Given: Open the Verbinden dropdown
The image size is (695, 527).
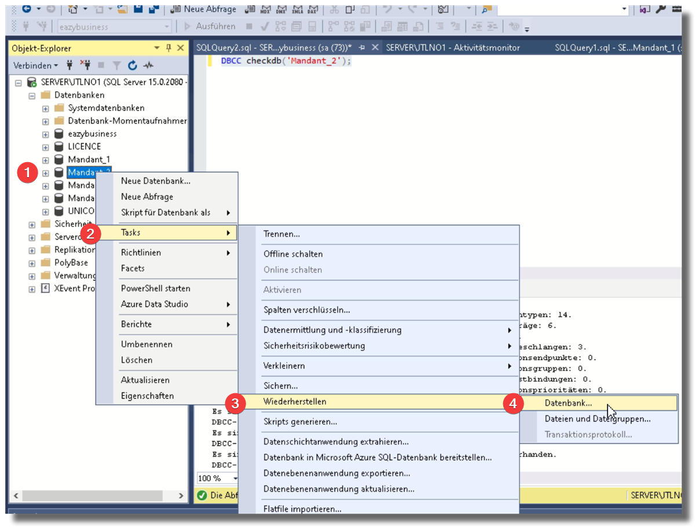Looking at the screenshot, I should pos(35,65).
